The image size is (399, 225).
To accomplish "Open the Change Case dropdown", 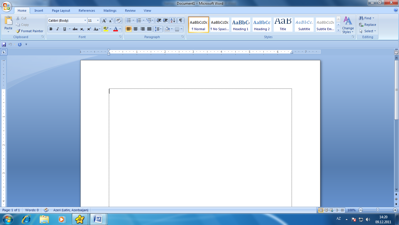I will point(97,29).
